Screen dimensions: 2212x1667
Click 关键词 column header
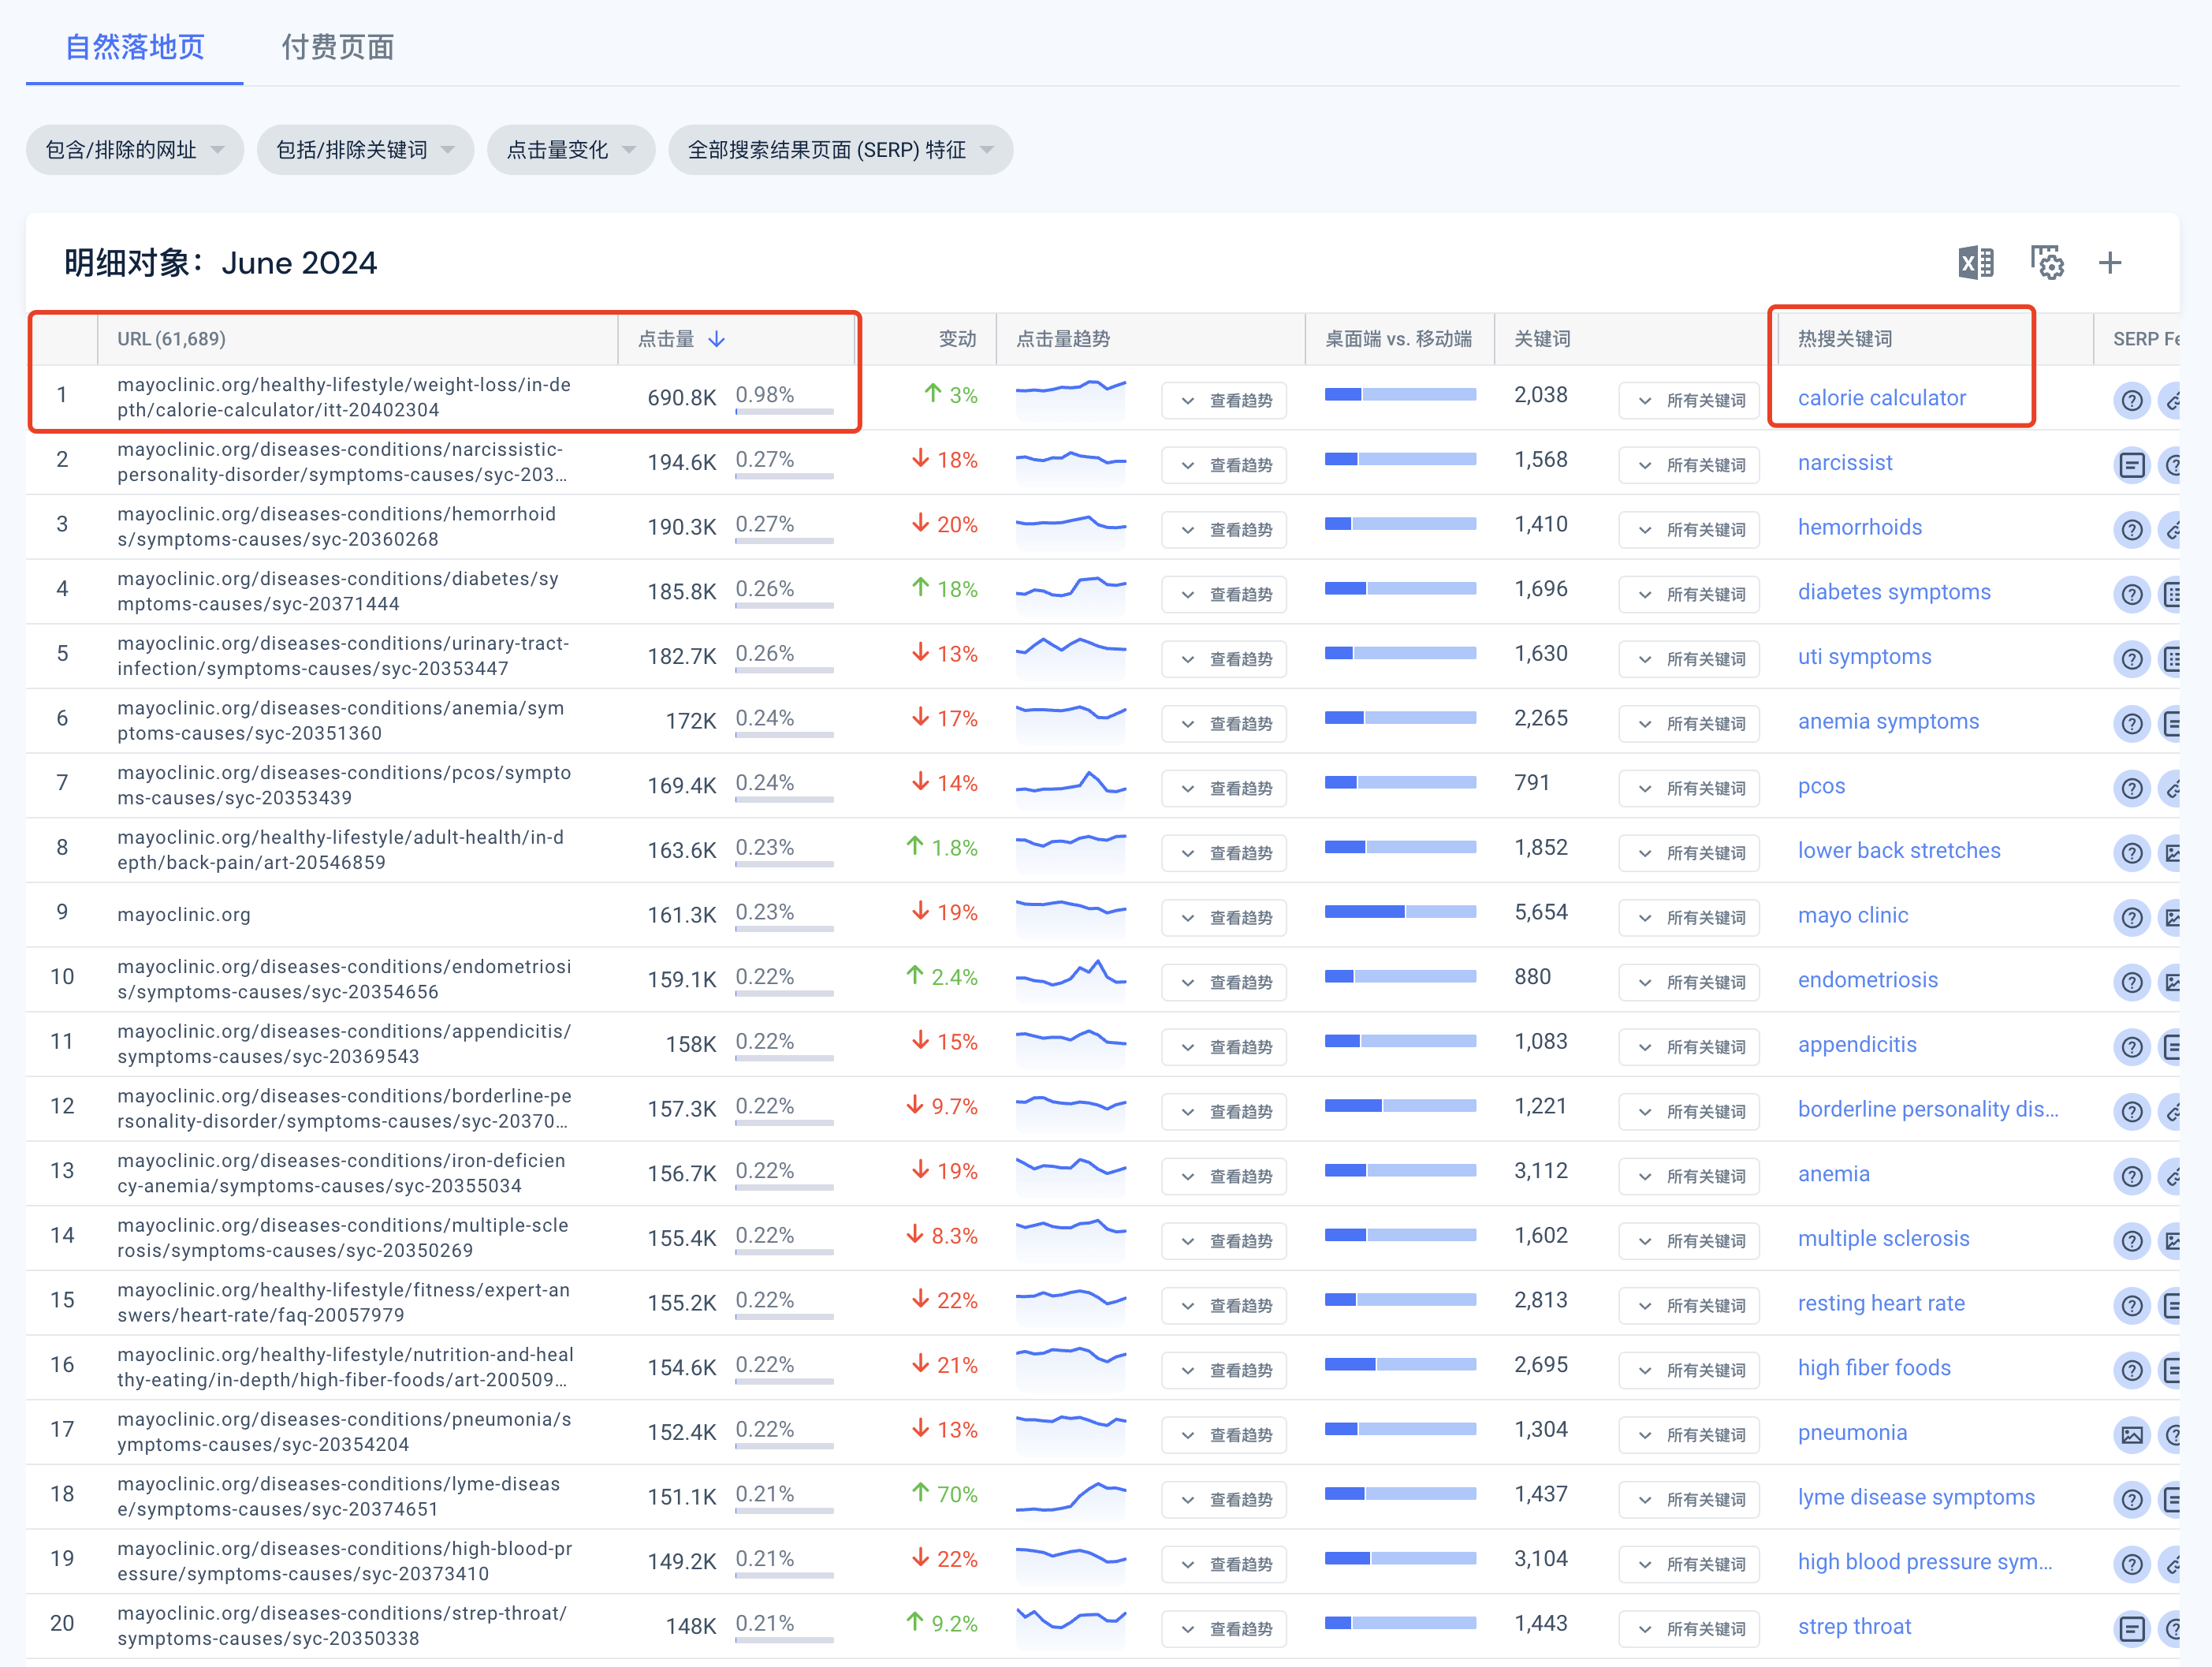click(1542, 339)
